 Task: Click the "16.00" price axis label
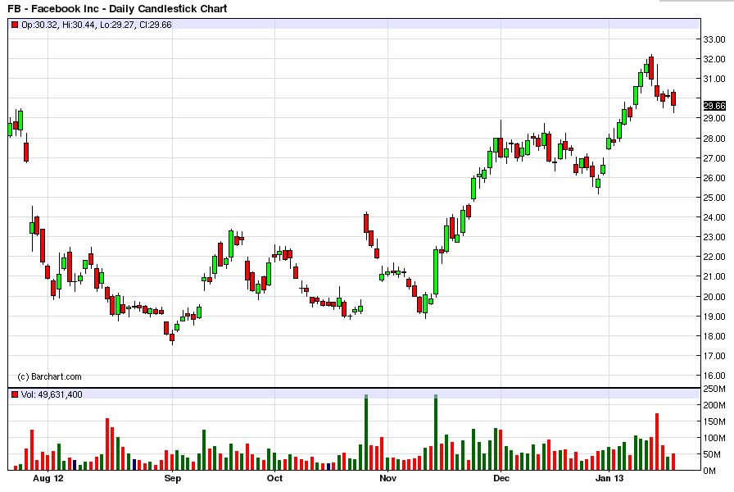714,376
